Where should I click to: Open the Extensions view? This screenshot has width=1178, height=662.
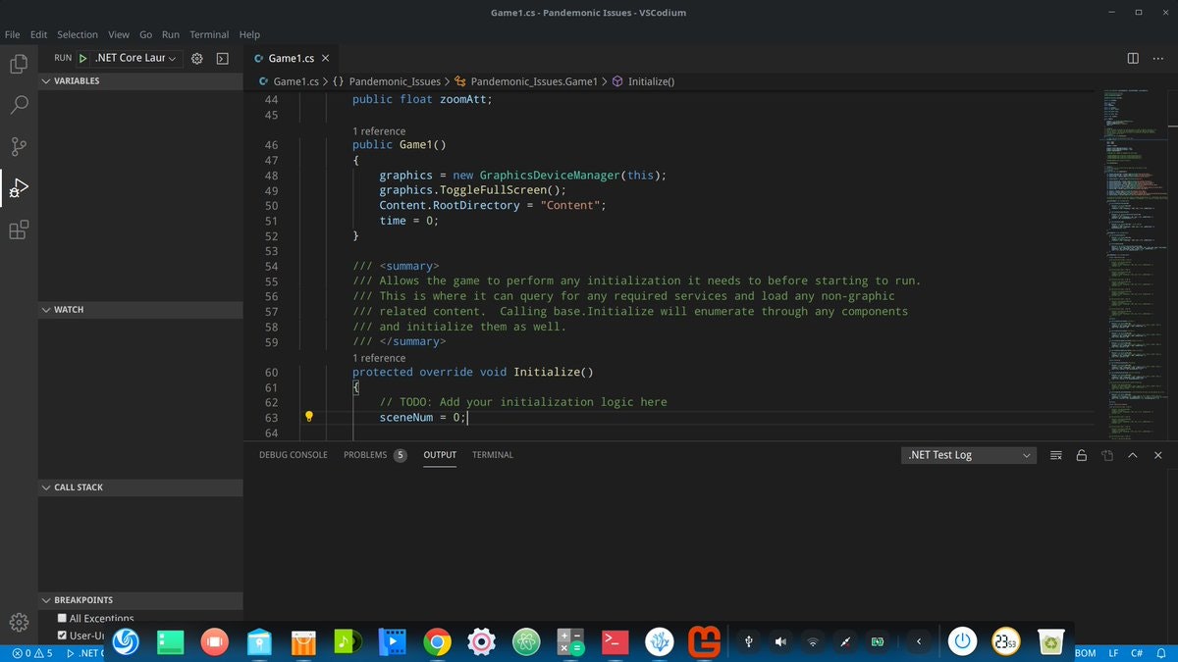19,229
